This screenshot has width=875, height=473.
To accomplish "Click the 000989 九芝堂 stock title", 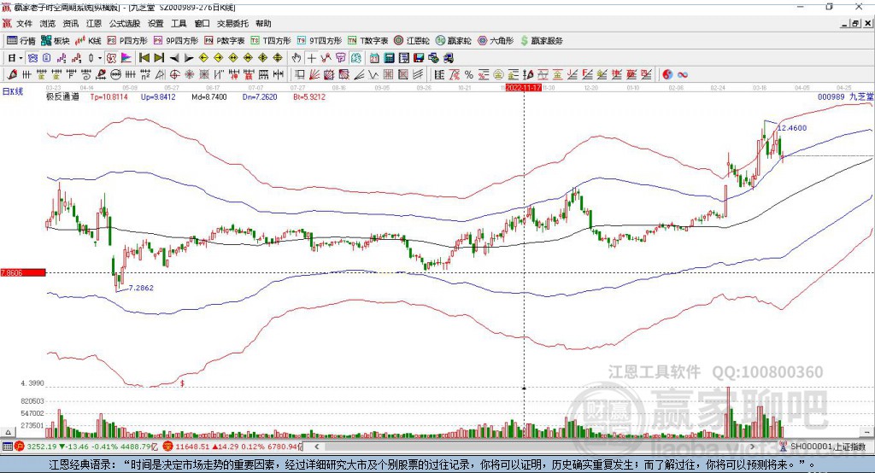I will click(x=845, y=96).
